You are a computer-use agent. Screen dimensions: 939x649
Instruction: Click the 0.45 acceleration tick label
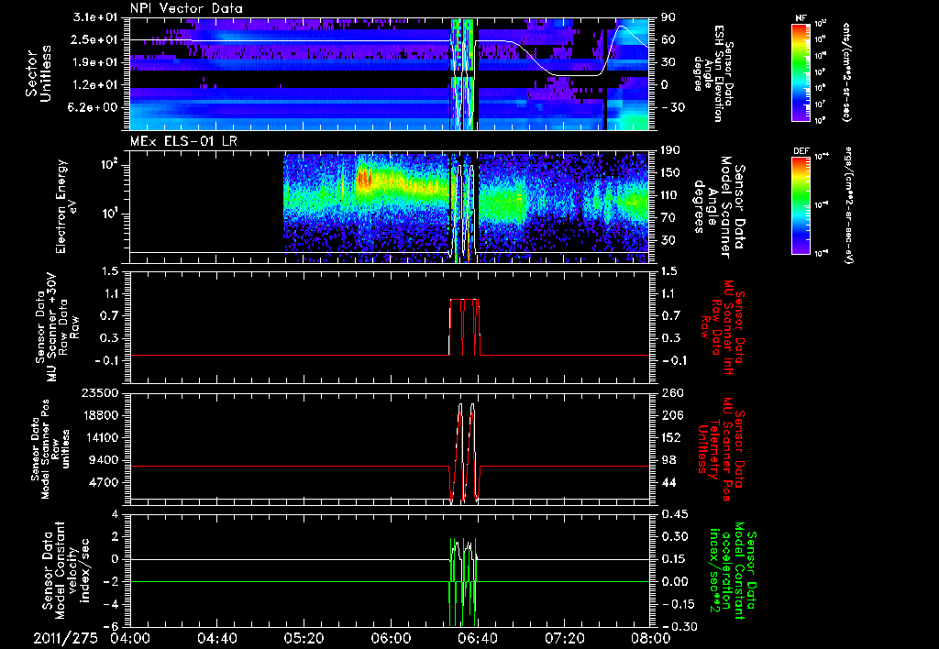click(x=674, y=514)
